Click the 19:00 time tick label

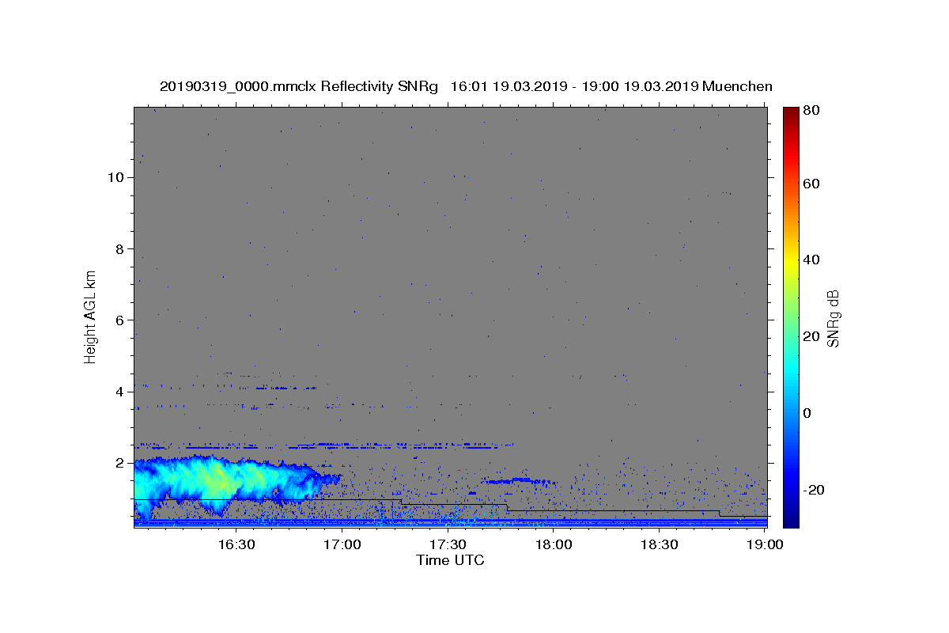point(765,544)
